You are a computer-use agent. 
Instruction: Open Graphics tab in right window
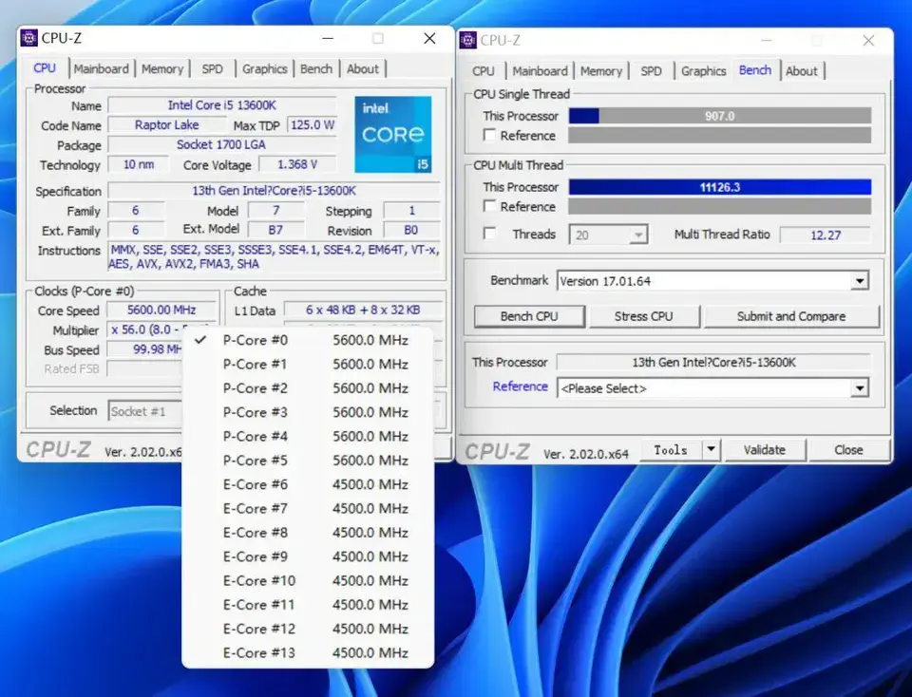(x=704, y=71)
